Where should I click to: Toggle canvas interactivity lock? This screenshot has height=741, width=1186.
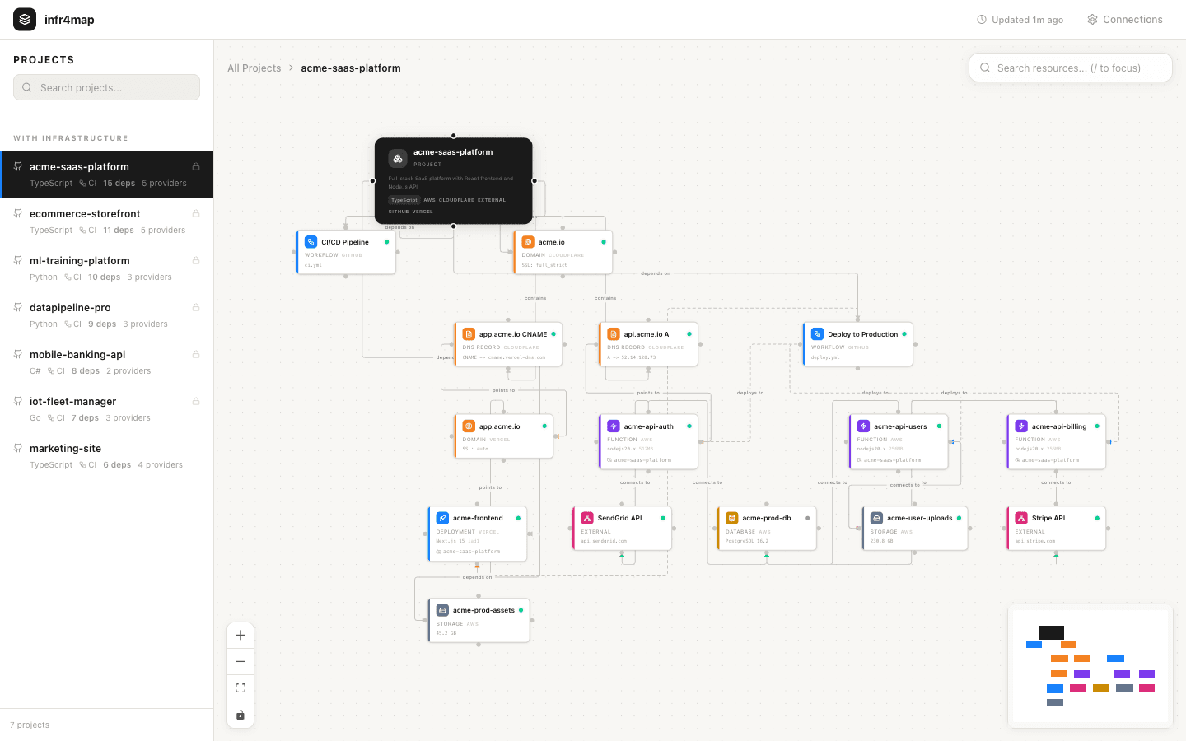click(x=240, y=715)
